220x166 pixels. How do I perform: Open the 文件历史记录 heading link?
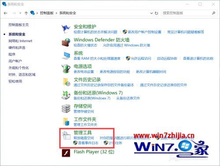click(87, 80)
